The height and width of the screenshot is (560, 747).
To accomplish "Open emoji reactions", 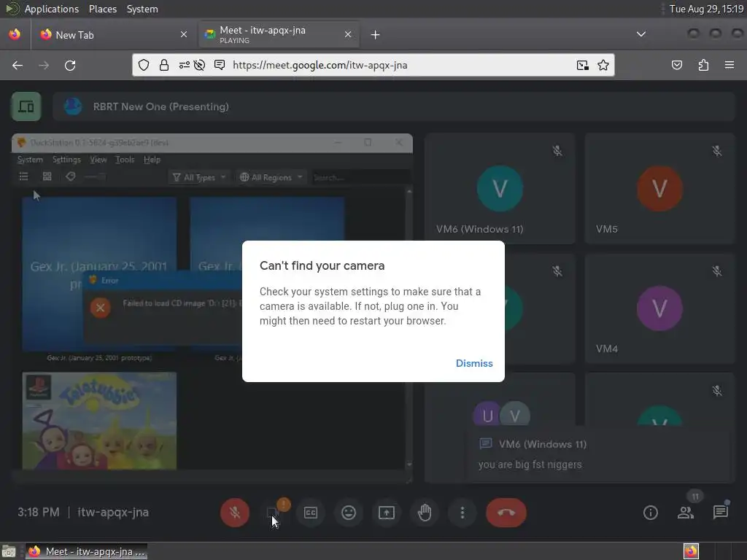I will click(349, 513).
